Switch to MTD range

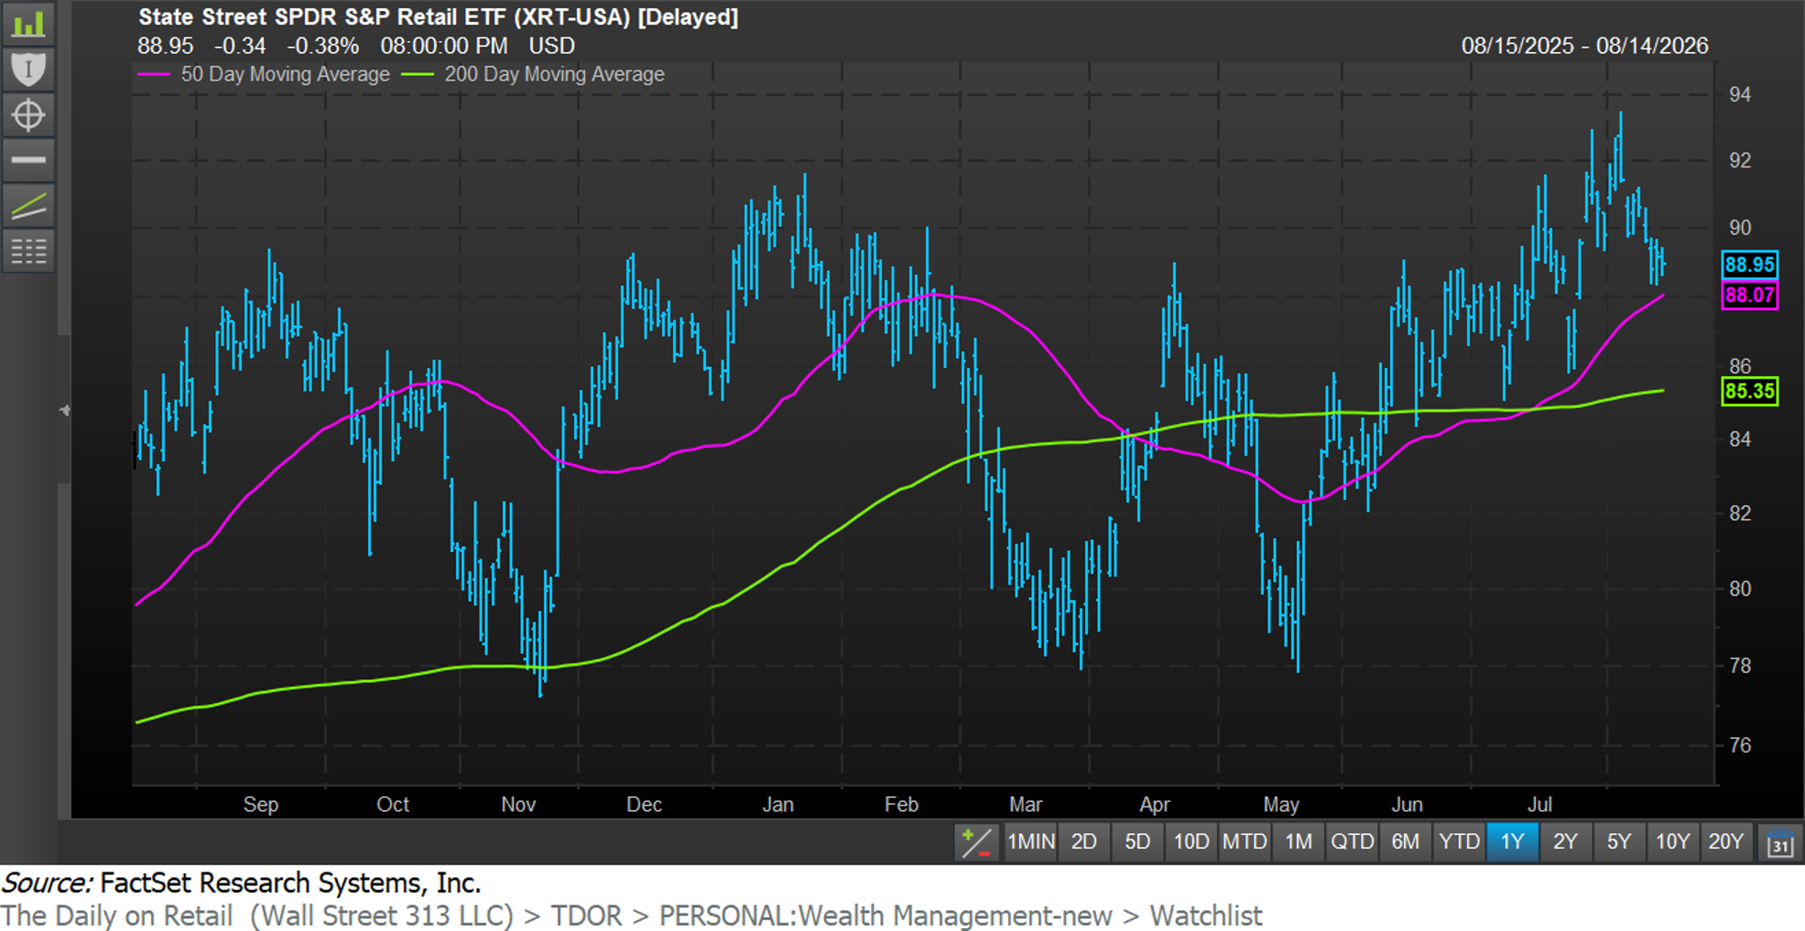click(1245, 841)
